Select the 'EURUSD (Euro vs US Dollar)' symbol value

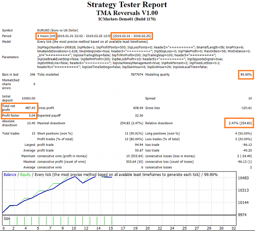pyautogui.click(x=58, y=31)
